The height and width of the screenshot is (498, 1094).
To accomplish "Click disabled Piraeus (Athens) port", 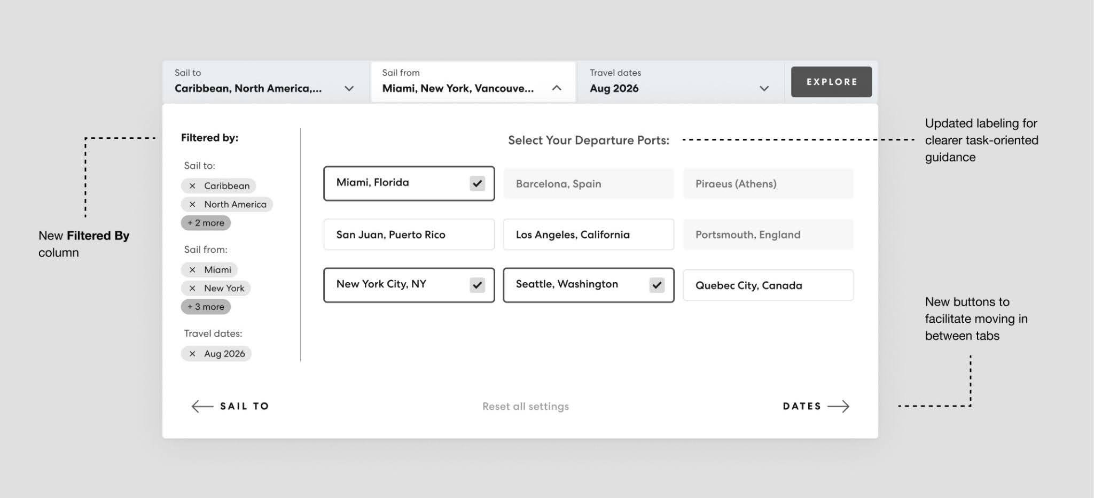I will pos(768,184).
